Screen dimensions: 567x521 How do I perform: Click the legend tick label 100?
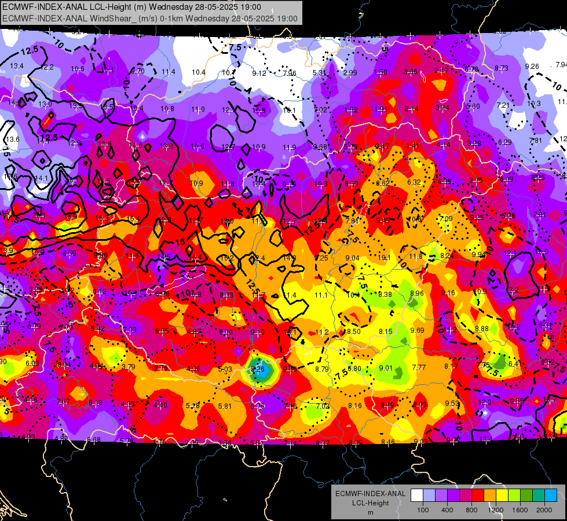tap(423, 510)
